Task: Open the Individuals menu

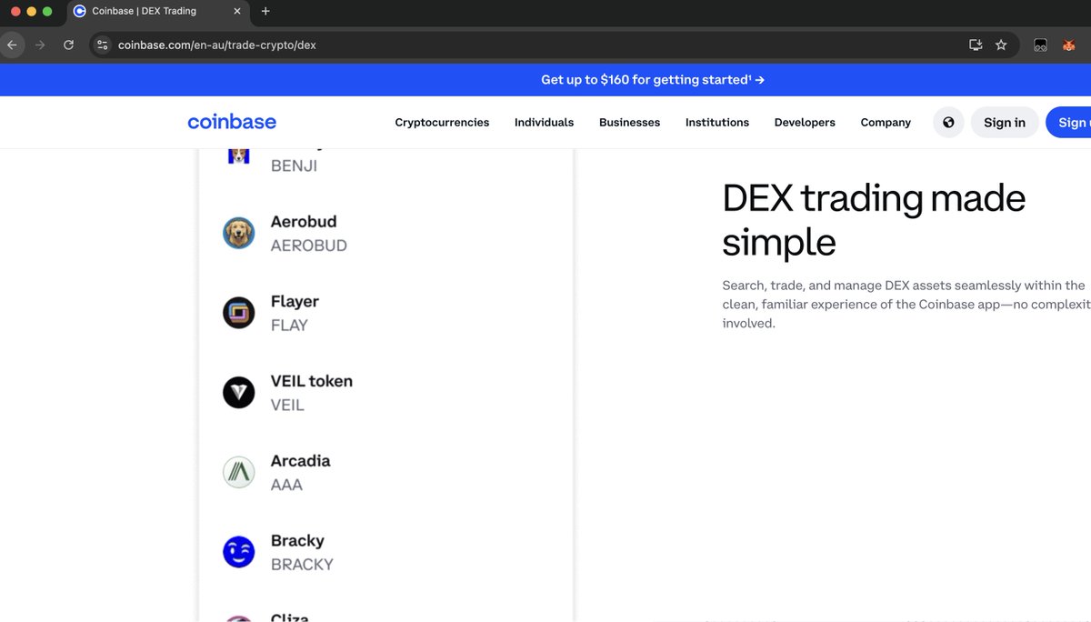Action: coord(544,123)
